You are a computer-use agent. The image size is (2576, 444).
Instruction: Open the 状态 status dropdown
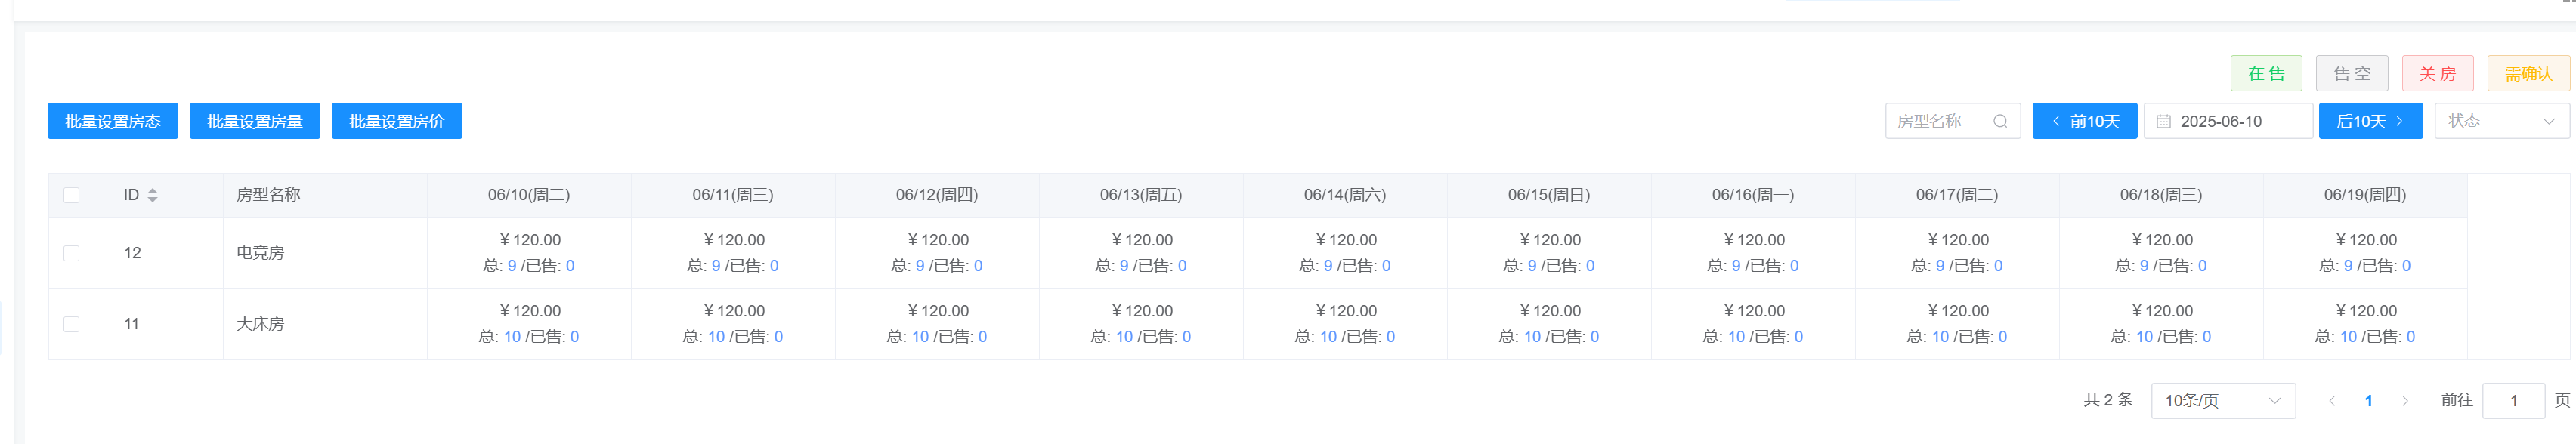(x=2500, y=121)
